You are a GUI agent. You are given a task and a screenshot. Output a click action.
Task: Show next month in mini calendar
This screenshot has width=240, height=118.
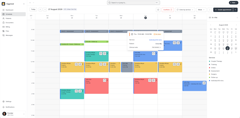(236, 25)
